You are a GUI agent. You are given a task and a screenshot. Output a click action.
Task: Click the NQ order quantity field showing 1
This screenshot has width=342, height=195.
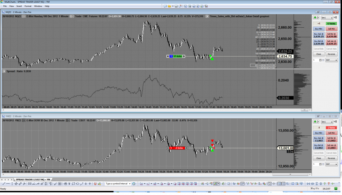316,60
